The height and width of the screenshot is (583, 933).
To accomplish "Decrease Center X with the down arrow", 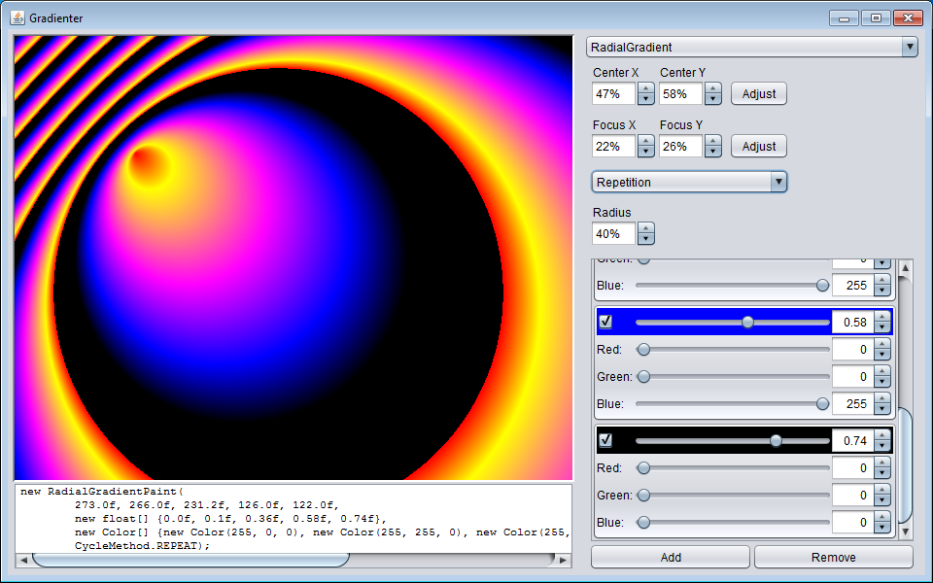I will (645, 99).
